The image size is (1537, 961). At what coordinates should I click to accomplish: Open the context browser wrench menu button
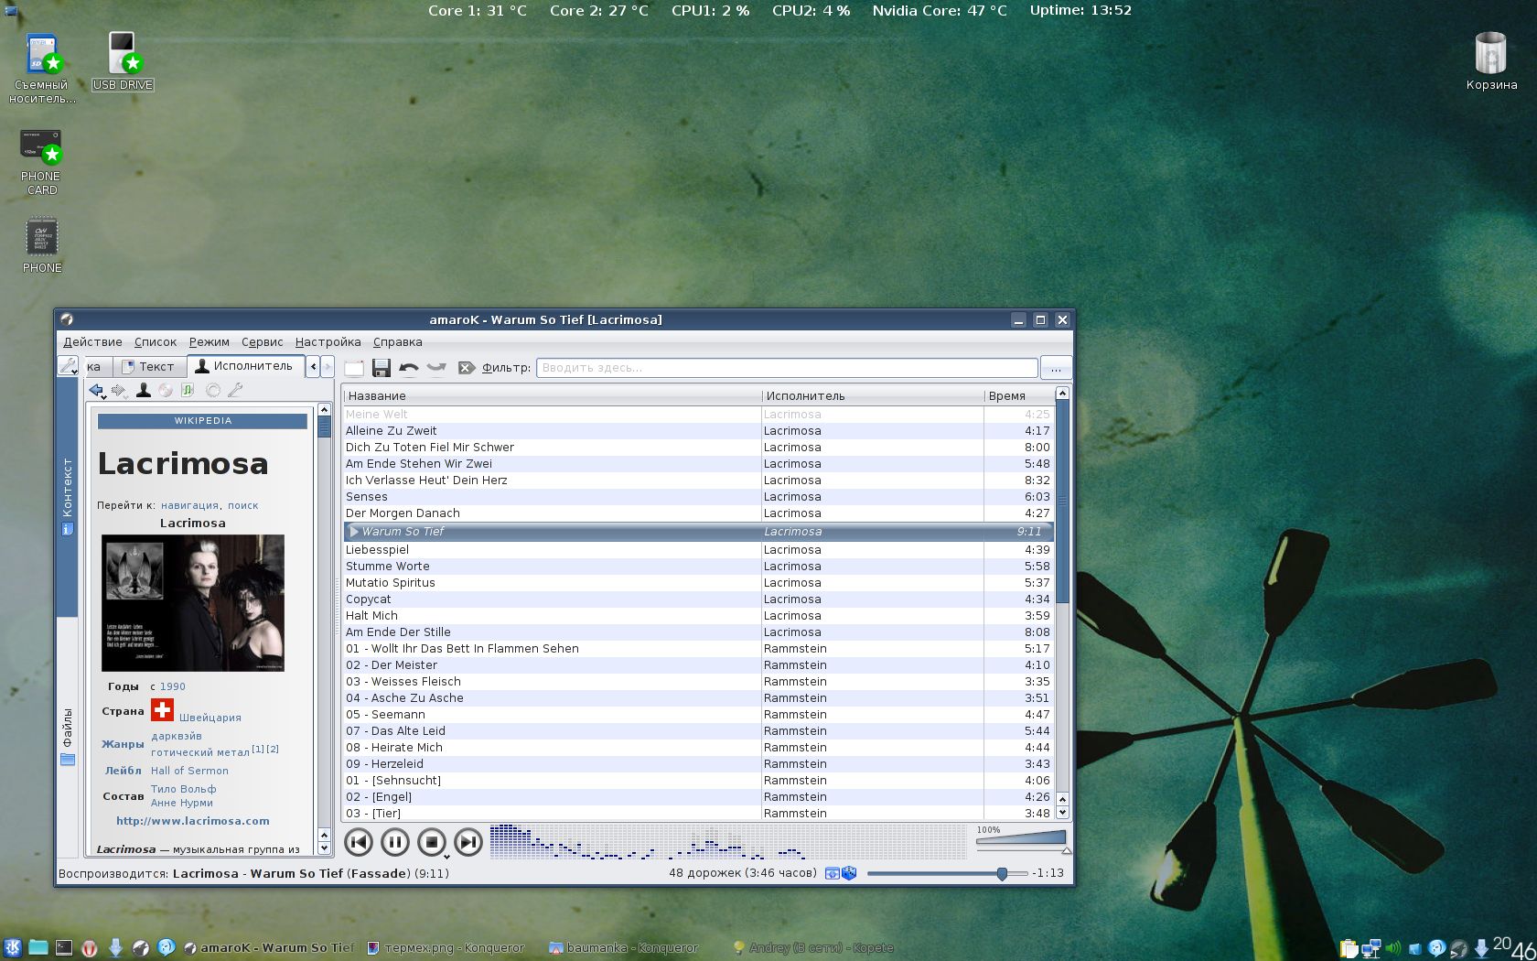(x=68, y=367)
